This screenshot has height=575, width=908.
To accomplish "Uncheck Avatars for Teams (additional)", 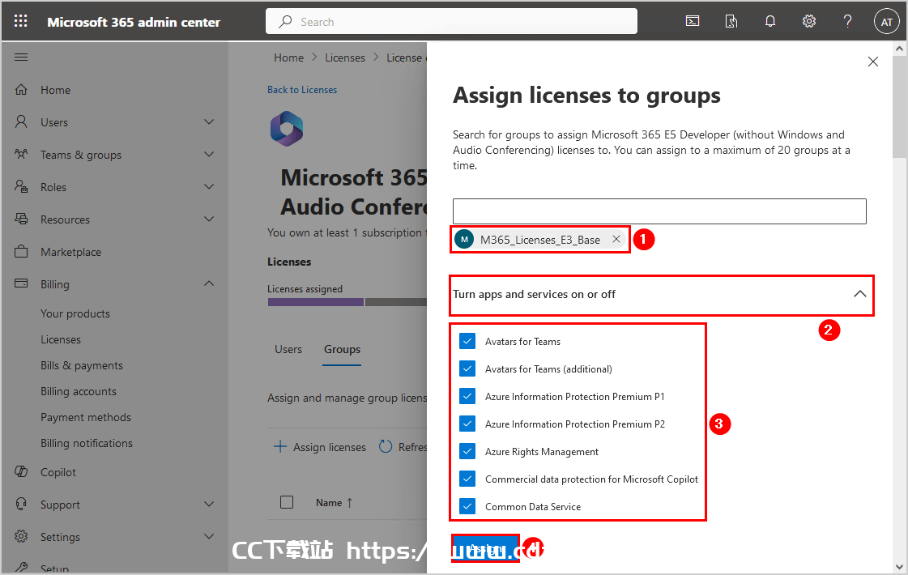I will [x=467, y=368].
